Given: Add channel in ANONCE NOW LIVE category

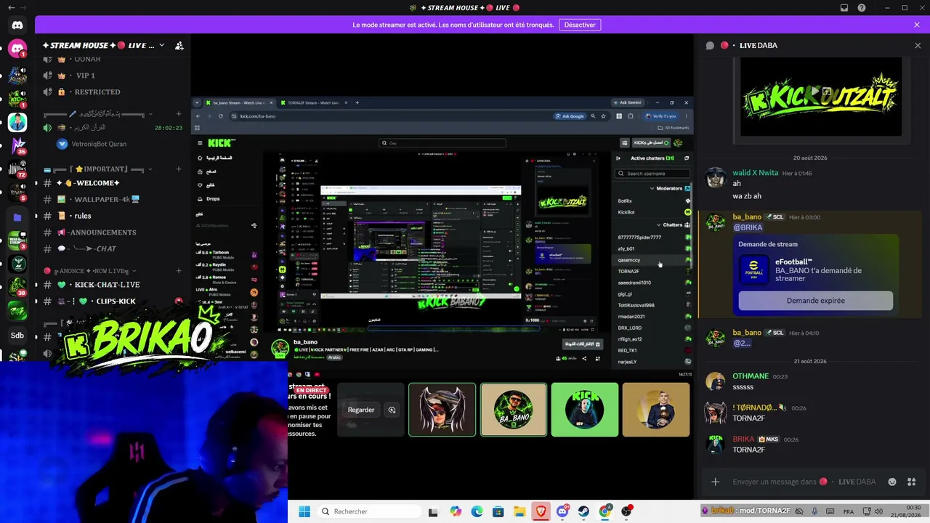Looking at the screenshot, I should click(x=179, y=270).
